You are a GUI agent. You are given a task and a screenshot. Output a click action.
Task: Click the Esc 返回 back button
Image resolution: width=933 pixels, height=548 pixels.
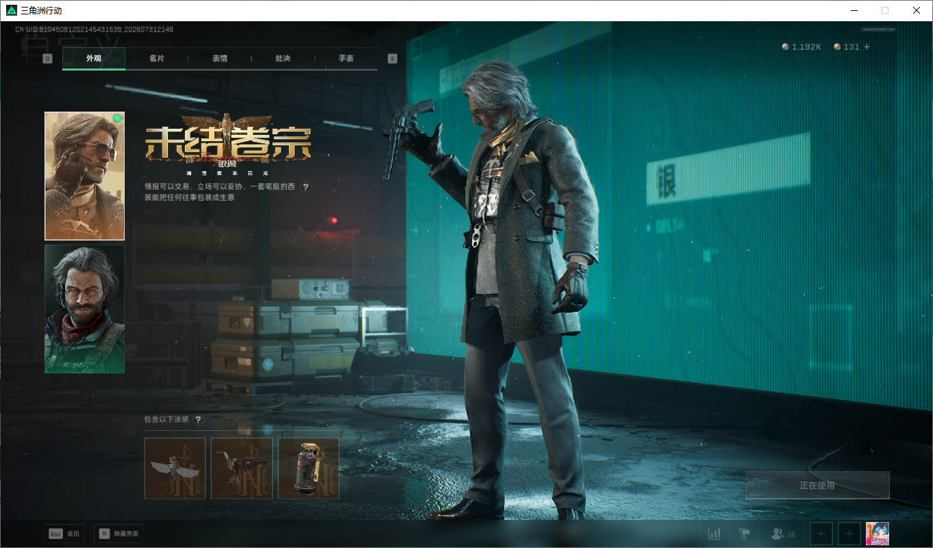pyautogui.click(x=65, y=534)
